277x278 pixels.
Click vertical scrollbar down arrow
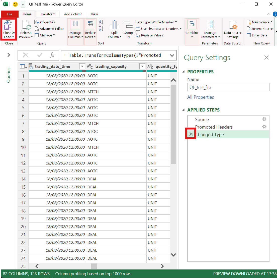173,255
